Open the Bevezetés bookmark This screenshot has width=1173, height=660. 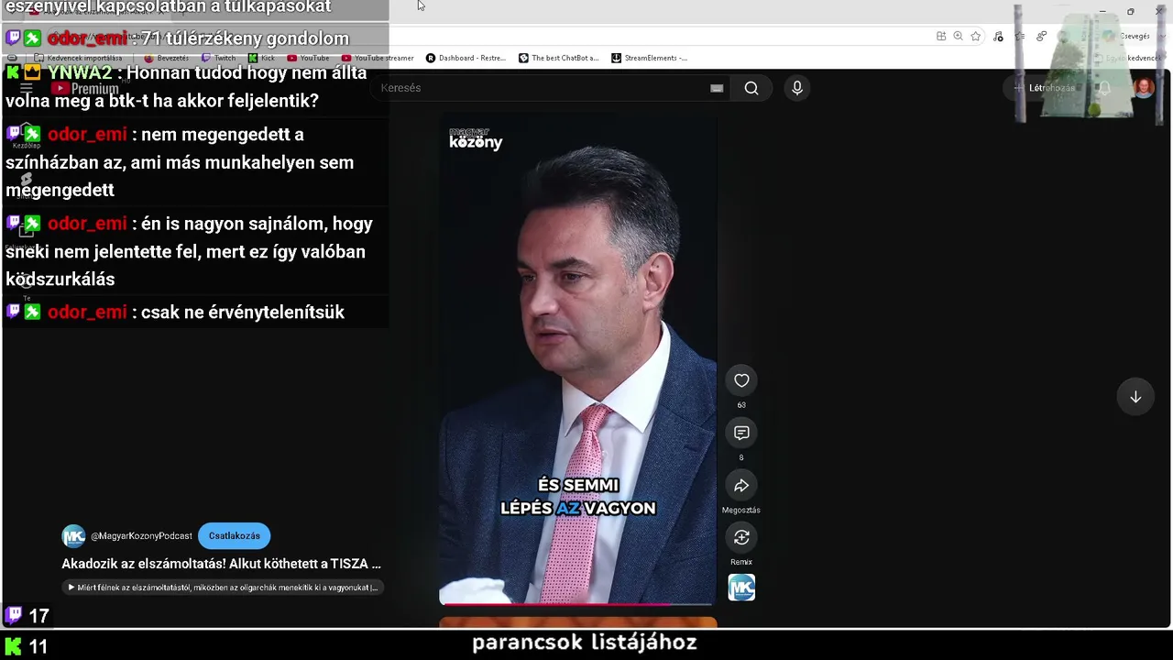pos(167,58)
